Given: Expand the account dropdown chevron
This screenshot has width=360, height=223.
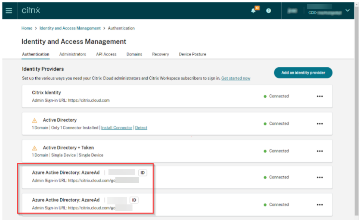Looking at the screenshot, I should pyautogui.click(x=348, y=10).
